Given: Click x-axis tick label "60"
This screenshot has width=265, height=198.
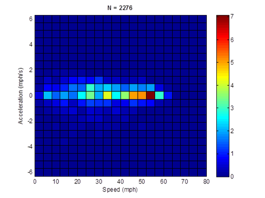Looking at the screenshot, I should pos(164,181).
